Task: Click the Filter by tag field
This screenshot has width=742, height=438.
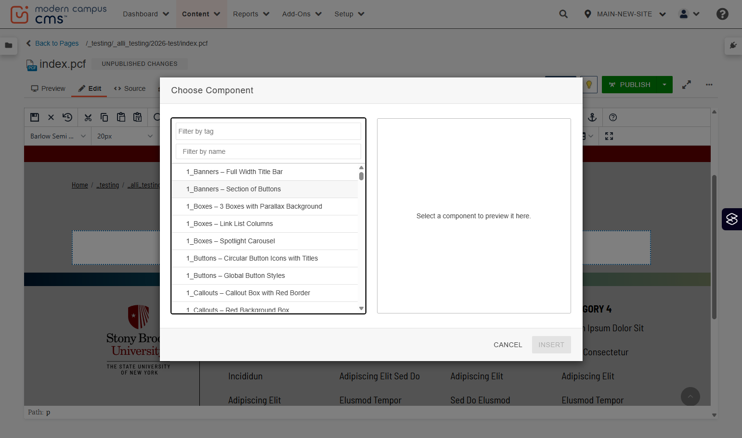Action: click(x=268, y=131)
